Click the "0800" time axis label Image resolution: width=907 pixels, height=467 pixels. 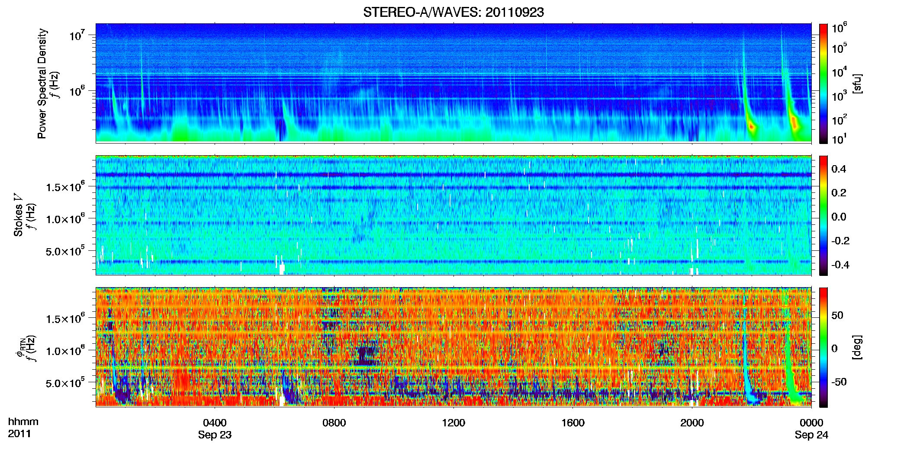334,422
